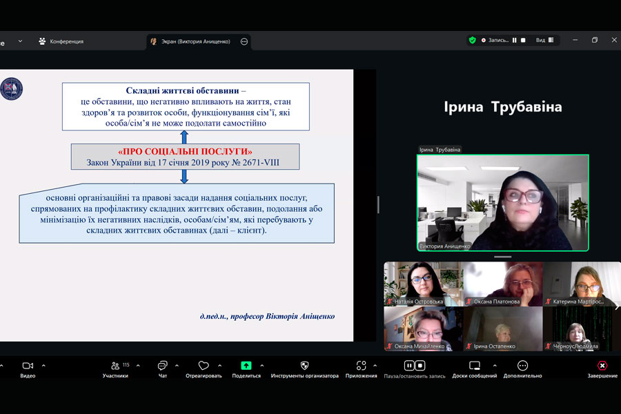
Task: Click the red Завершение end meeting button
Action: [602, 366]
